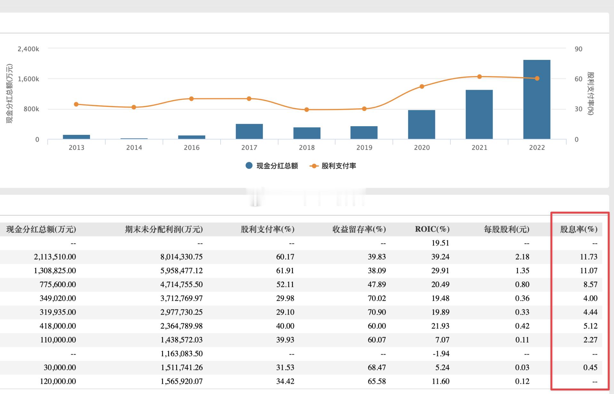Select the ROIC value 11.60
The width and height of the screenshot is (614, 394).
pos(440,381)
